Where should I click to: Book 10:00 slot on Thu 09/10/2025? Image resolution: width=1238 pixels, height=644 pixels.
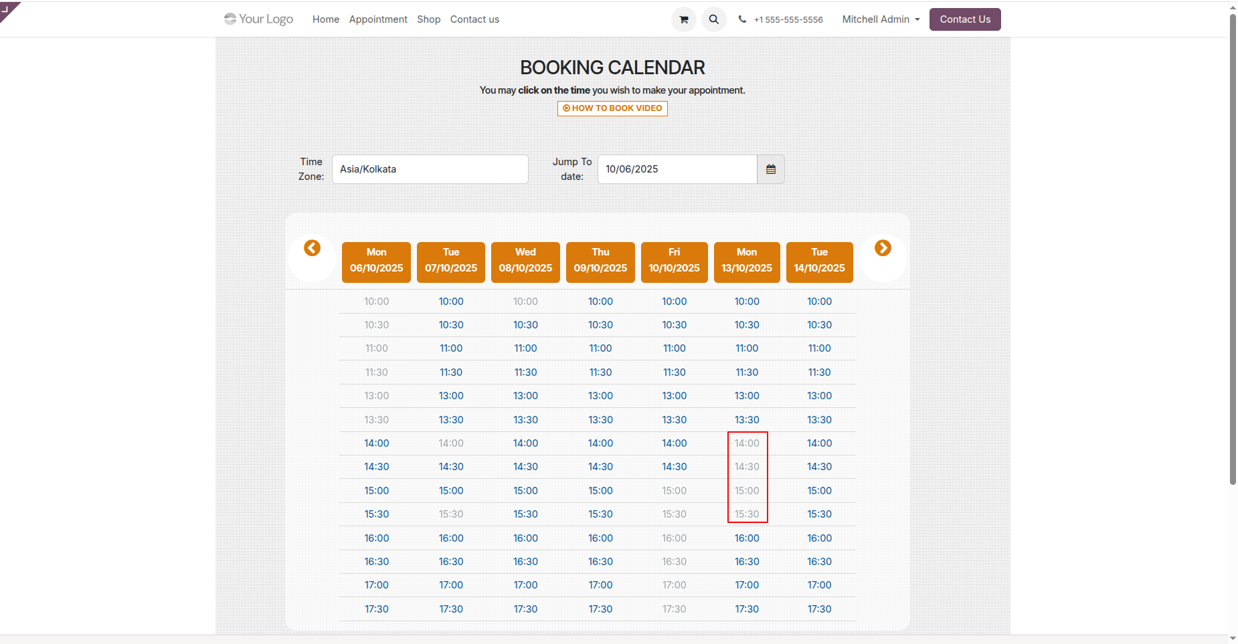pos(600,302)
